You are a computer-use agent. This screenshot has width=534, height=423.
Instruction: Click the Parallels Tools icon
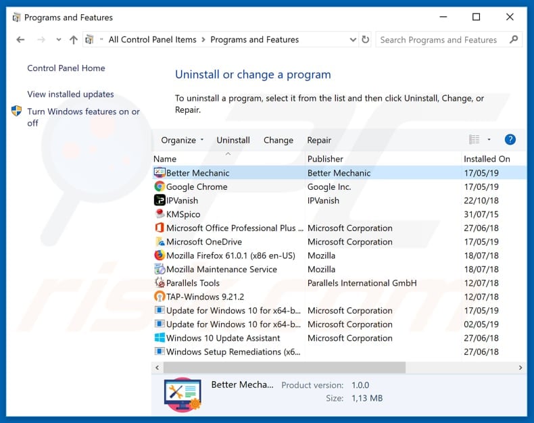click(x=160, y=282)
